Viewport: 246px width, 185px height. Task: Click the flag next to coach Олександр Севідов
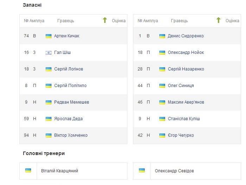[x=142, y=171]
